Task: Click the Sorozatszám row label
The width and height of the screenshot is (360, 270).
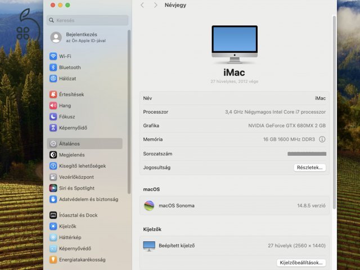Action: coord(157,154)
